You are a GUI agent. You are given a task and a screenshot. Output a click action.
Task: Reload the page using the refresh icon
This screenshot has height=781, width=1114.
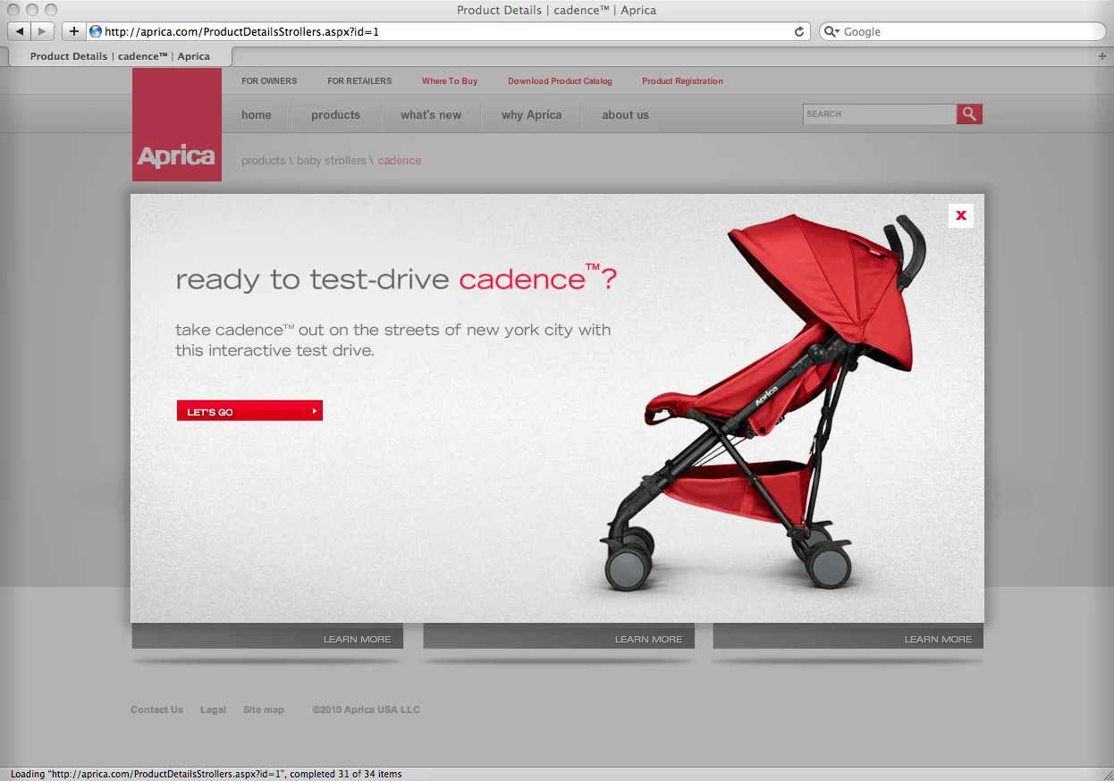(799, 31)
